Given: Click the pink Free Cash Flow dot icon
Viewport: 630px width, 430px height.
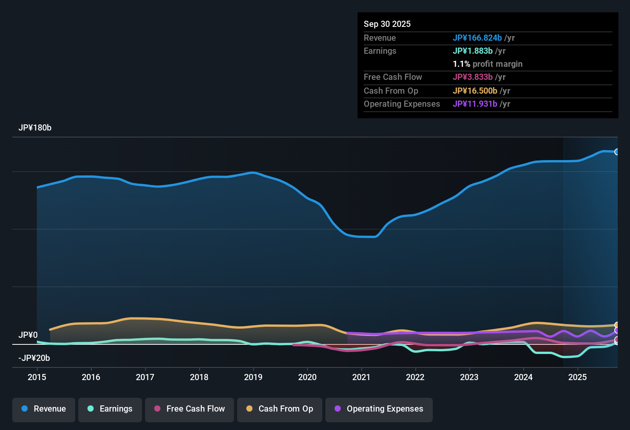Looking at the screenshot, I should click(x=157, y=409).
